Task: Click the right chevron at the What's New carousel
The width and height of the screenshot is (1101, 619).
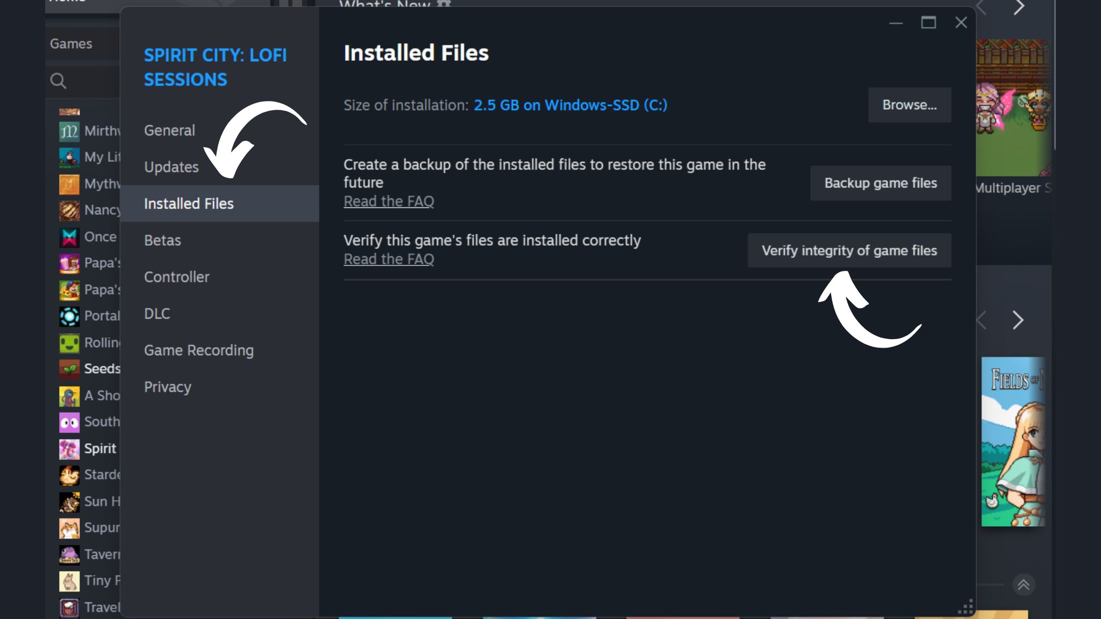Action: 1019,8
